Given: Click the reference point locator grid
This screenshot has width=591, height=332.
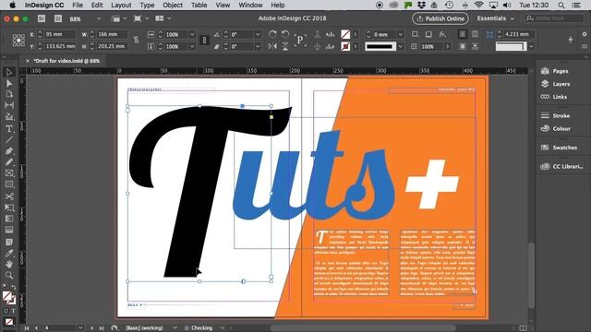Looking at the screenshot, I should point(18,40).
